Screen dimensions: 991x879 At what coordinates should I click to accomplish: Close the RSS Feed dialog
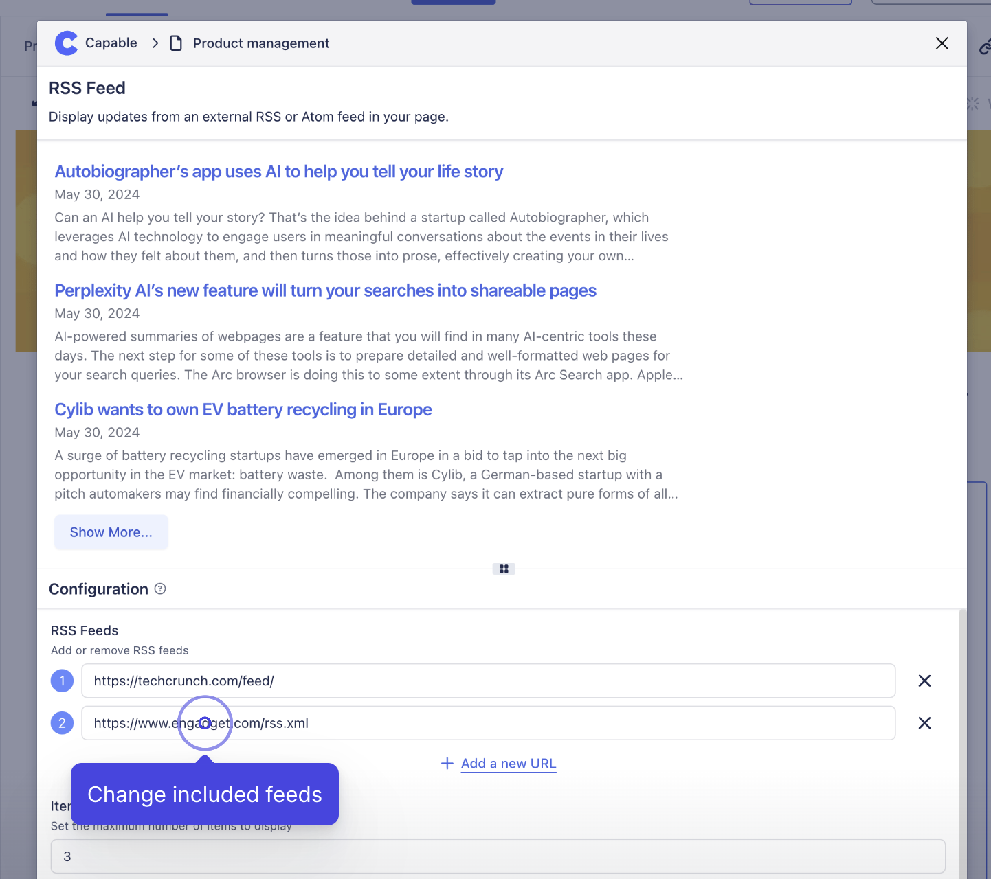(942, 43)
